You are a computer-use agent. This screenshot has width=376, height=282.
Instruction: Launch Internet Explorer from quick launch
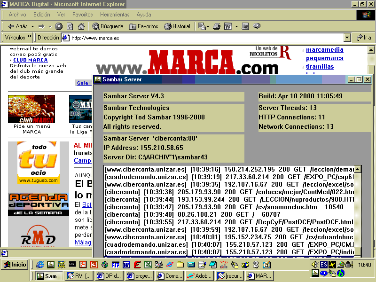point(40,265)
